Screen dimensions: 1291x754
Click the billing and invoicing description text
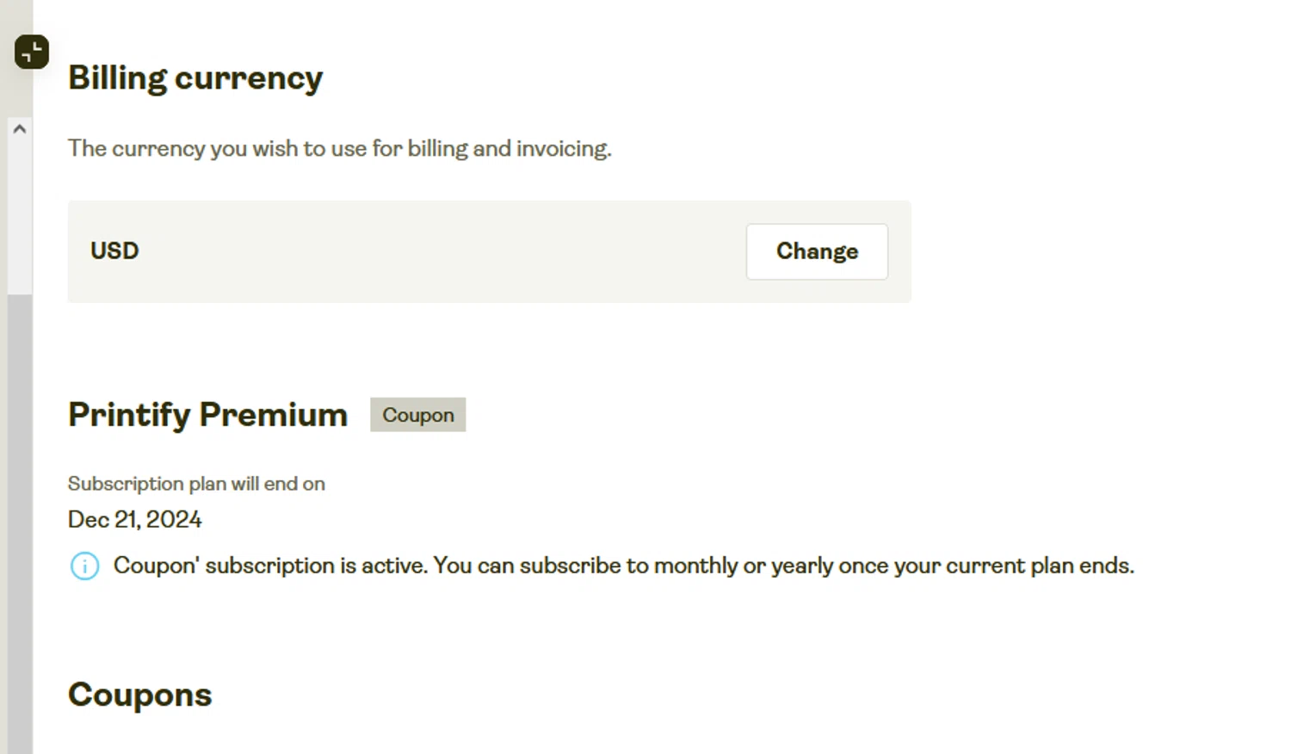pyautogui.click(x=339, y=149)
